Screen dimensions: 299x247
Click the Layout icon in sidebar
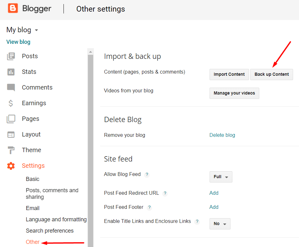(11, 135)
